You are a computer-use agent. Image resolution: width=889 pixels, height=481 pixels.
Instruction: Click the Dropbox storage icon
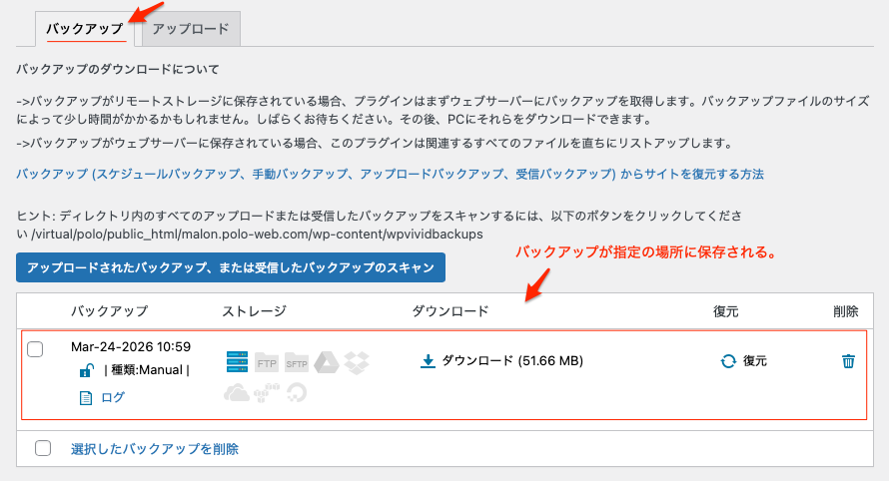tap(357, 361)
